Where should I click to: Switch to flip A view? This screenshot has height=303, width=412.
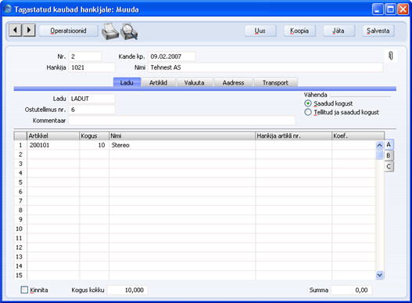389,145
